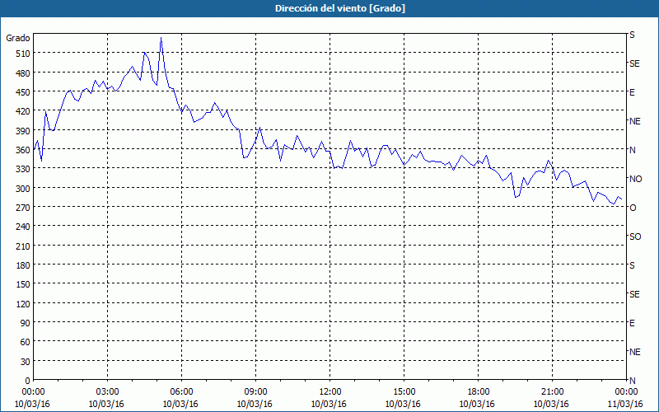The image size is (659, 412).
Task: Click the O compass label level with 270
Action: pyautogui.click(x=633, y=208)
